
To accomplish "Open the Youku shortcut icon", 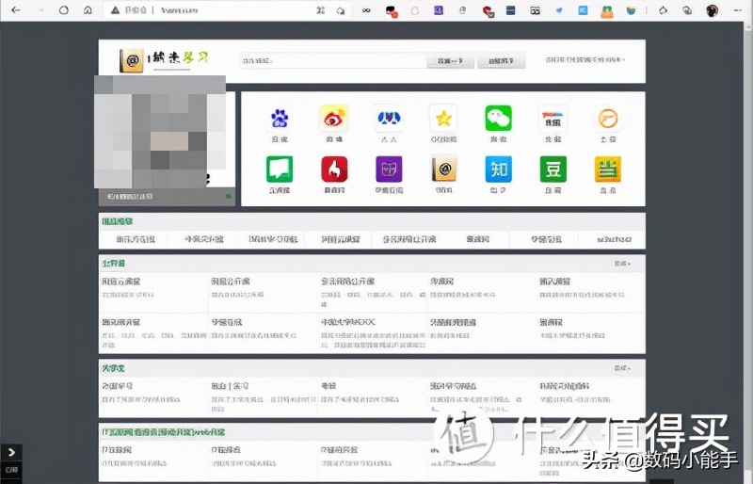I will [x=553, y=119].
